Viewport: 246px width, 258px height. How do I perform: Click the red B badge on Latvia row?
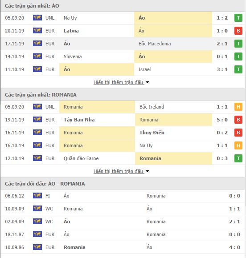(238, 31)
